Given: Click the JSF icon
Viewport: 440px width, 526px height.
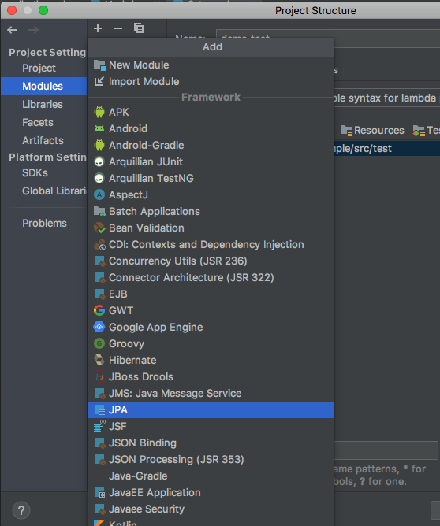Looking at the screenshot, I should (x=99, y=426).
